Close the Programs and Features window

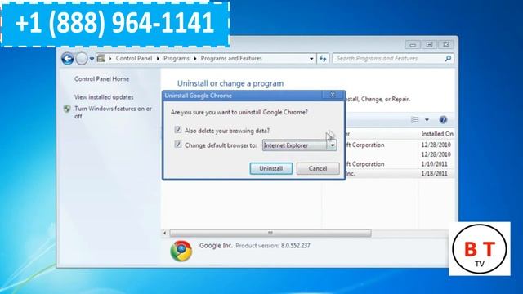(446, 44)
